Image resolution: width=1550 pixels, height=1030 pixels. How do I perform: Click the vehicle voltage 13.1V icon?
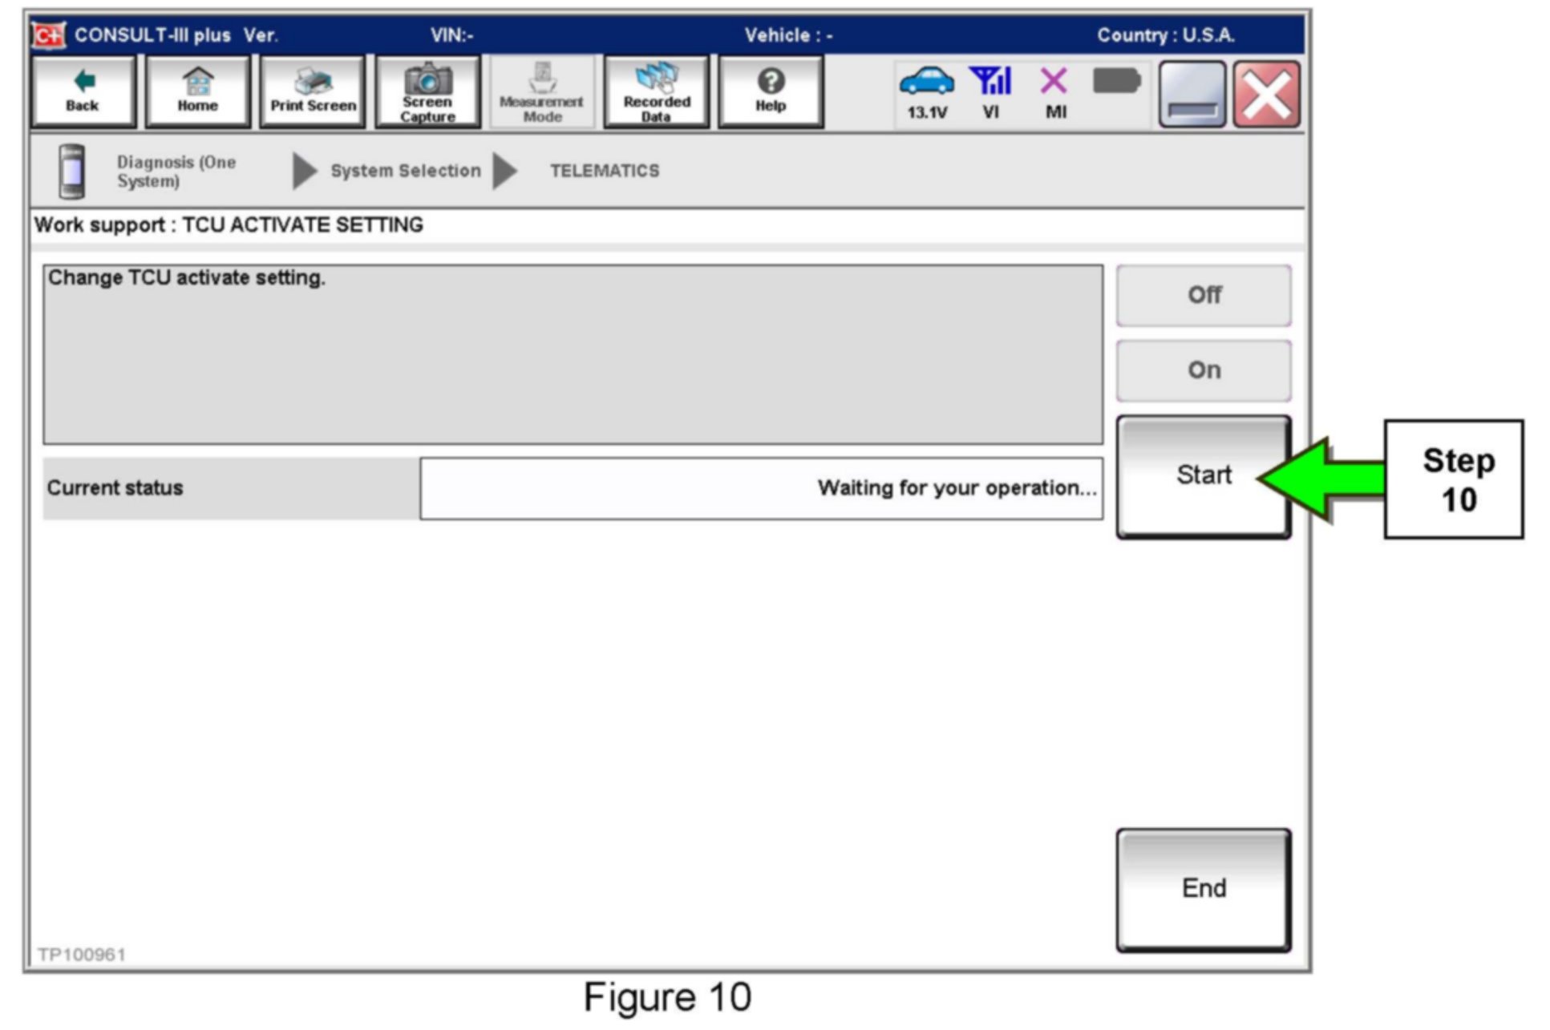point(927,92)
